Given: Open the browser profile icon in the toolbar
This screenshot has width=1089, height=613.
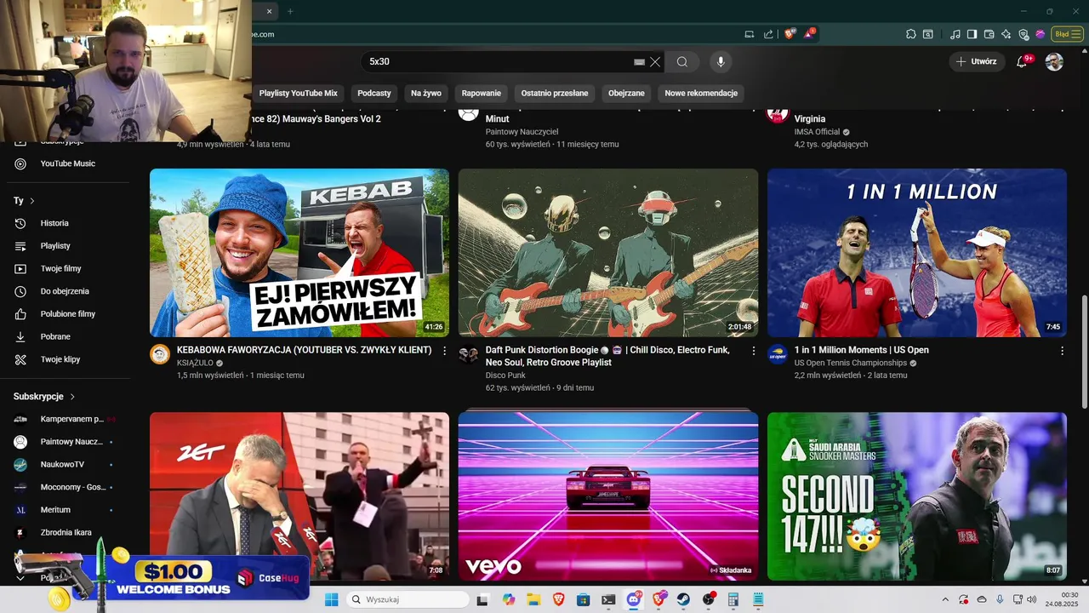Looking at the screenshot, I should pyautogui.click(x=1040, y=34).
